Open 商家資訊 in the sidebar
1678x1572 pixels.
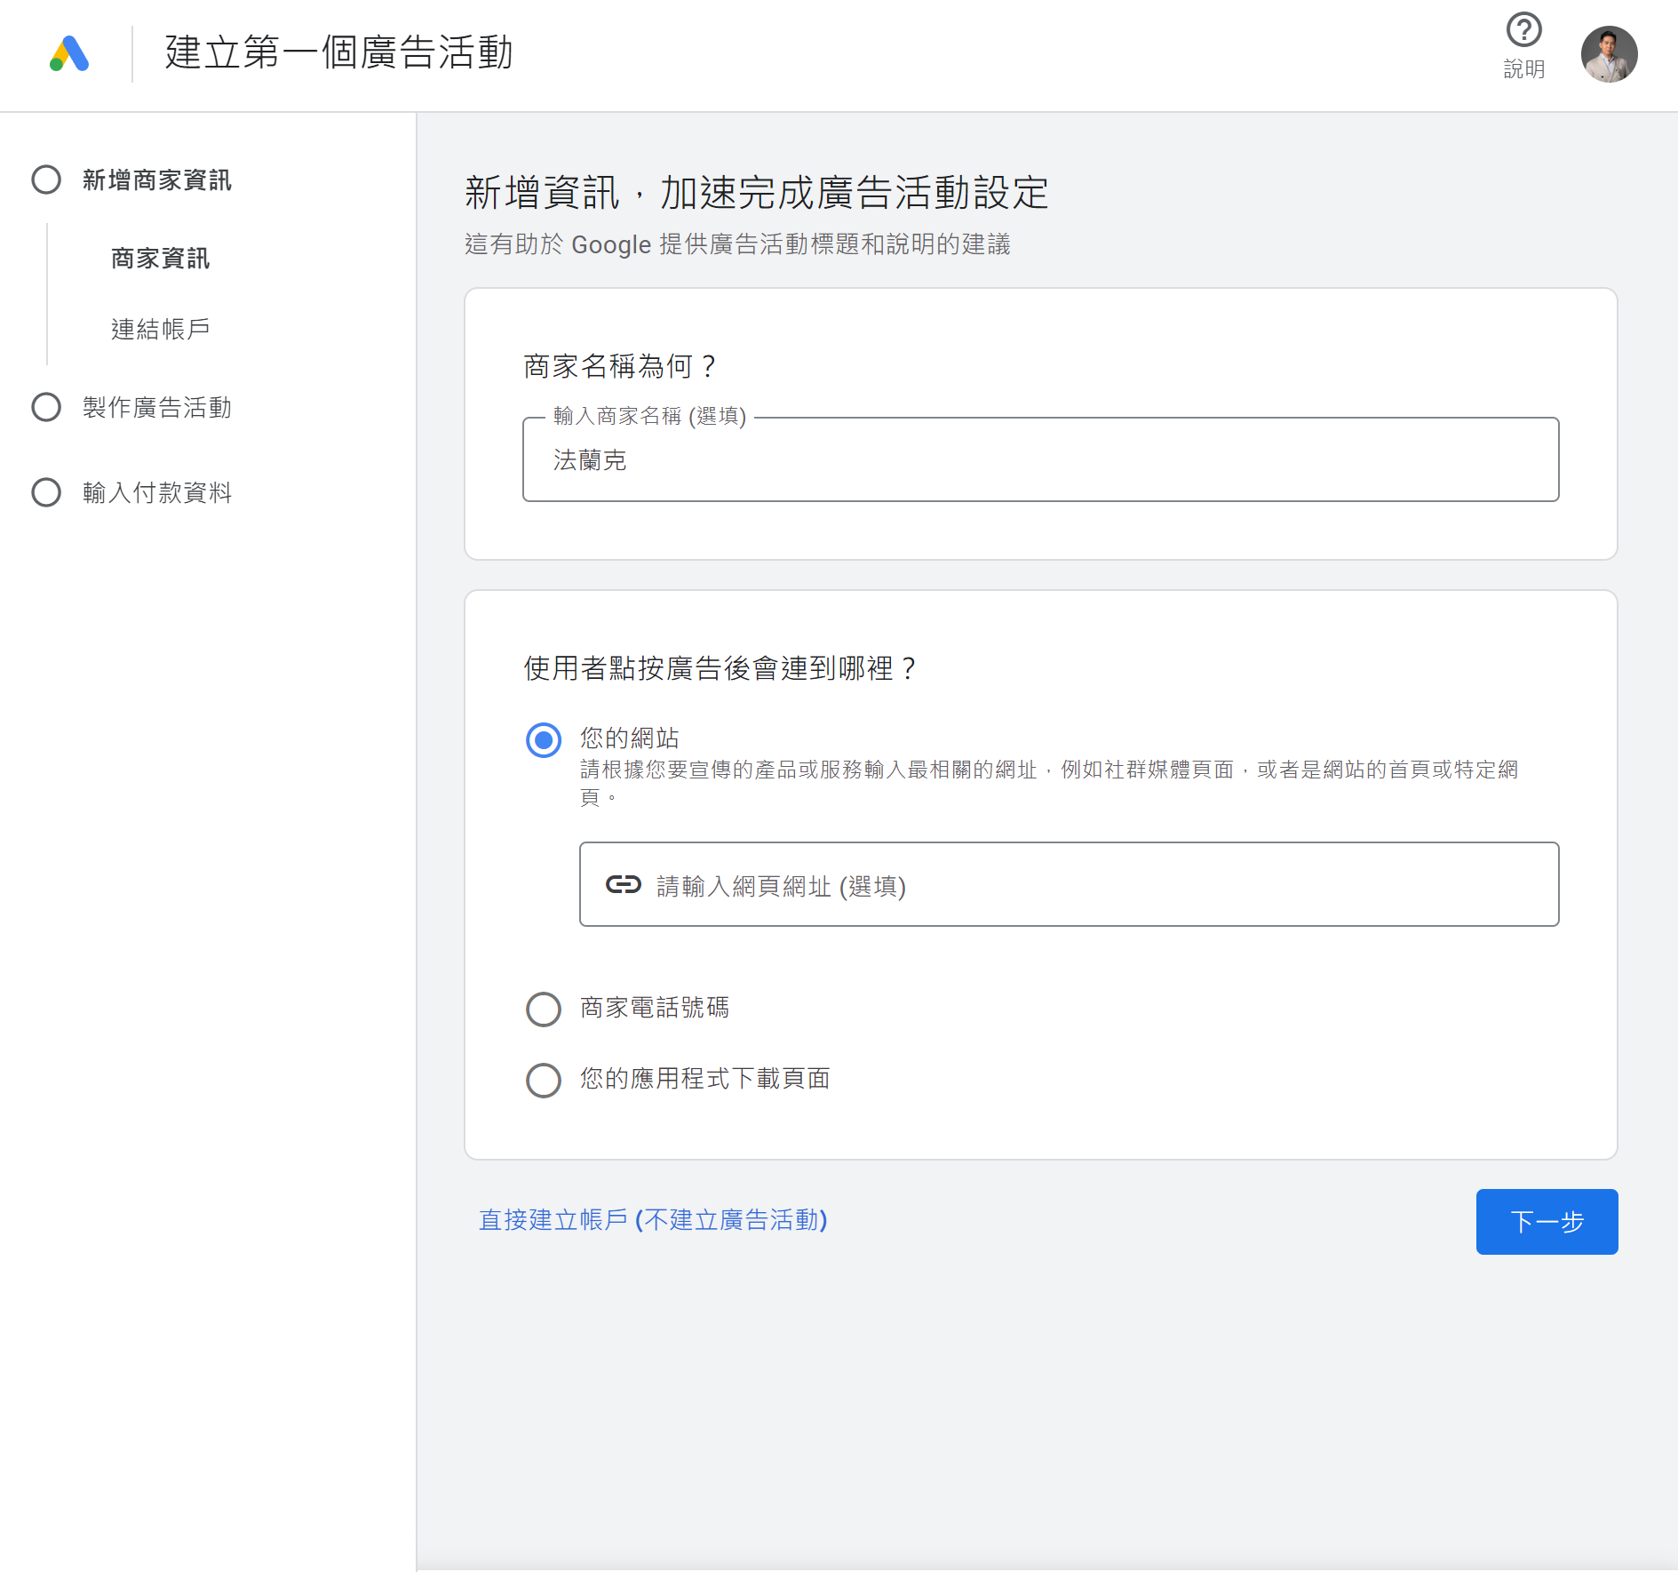160,259
